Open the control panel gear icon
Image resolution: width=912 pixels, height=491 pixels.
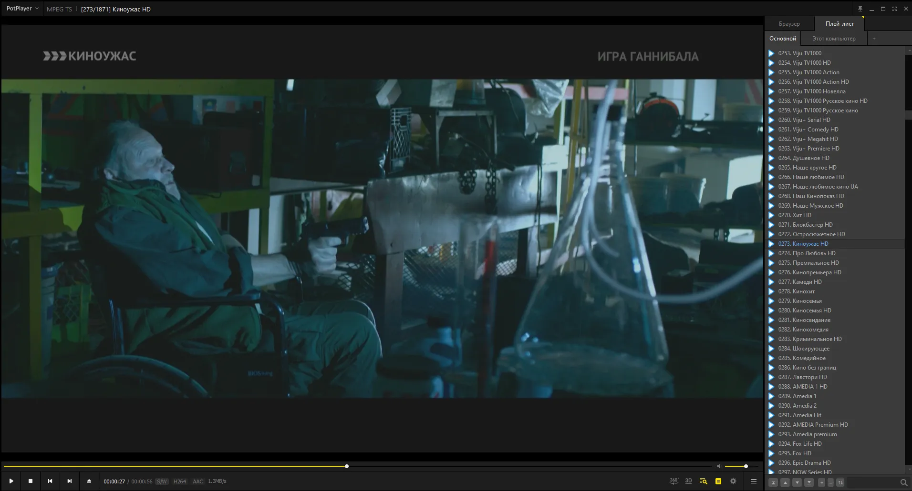[733, 481]
